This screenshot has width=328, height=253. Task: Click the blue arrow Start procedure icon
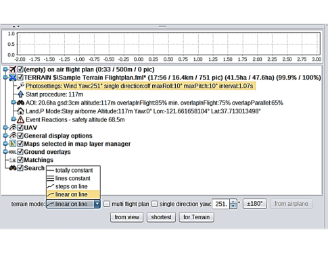point(20,94)
